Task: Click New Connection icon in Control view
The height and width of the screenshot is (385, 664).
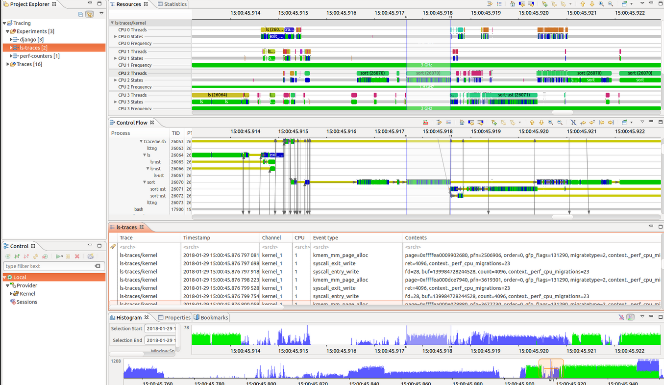Action: coord(8,257)
